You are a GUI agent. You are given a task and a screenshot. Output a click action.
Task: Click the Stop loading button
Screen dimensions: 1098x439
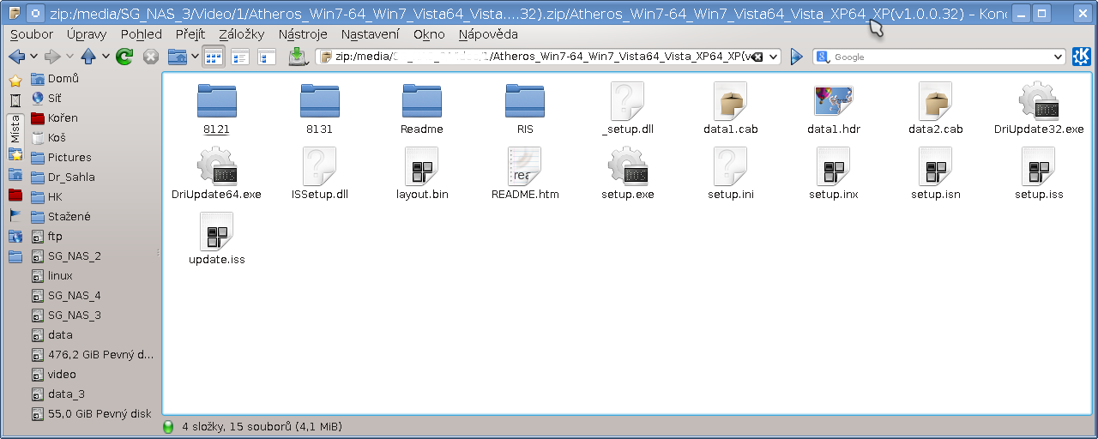tap(151, 57)
